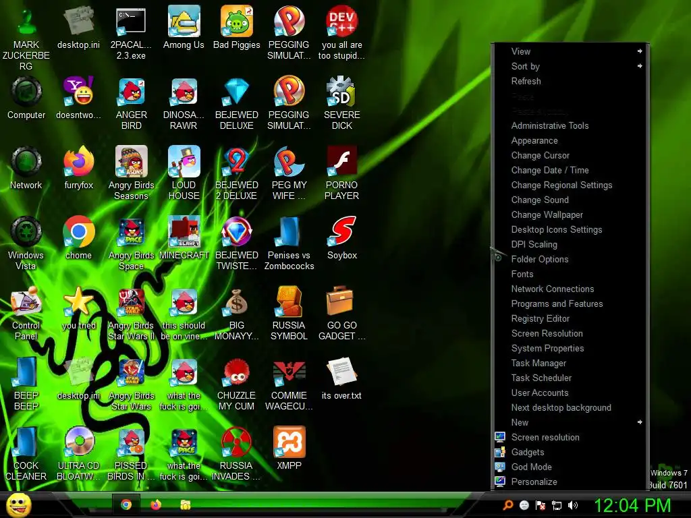Image resolution: width=691 pixels, height=518 pixels.
Task: Click Next desktop background entry
Action: click(570, 407)
